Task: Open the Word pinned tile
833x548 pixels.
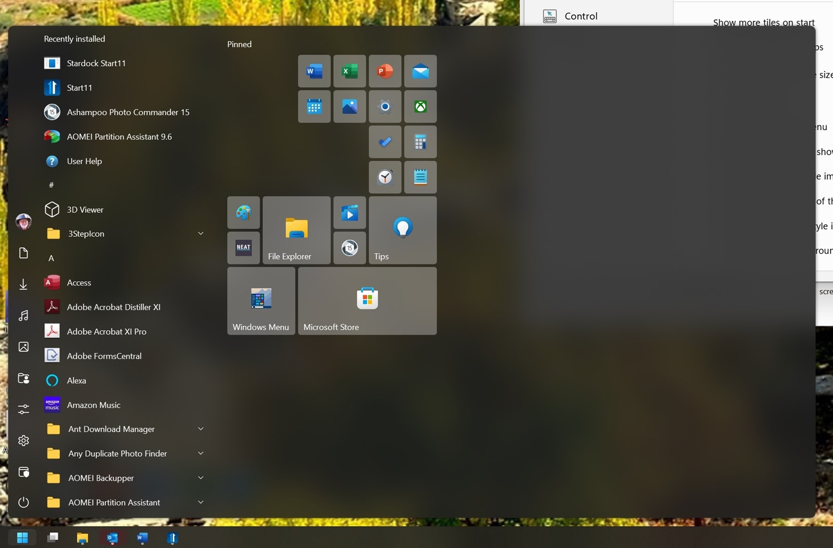Action: pos(314,71)
